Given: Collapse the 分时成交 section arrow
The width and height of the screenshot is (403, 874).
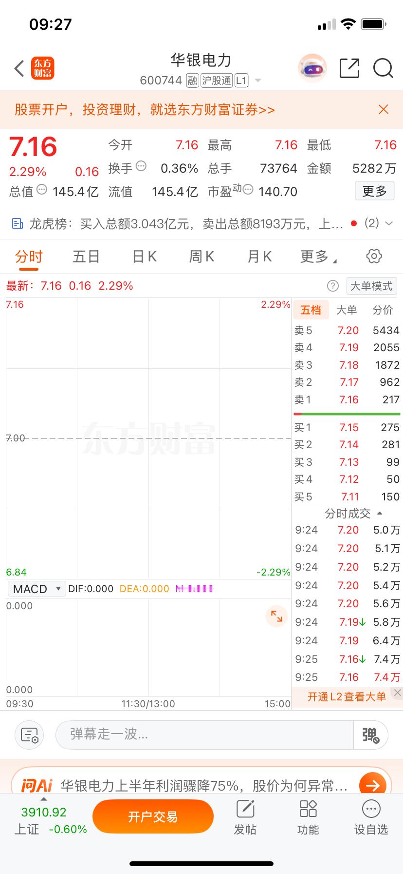Looking at the screenshot, I should pos(380,514).
